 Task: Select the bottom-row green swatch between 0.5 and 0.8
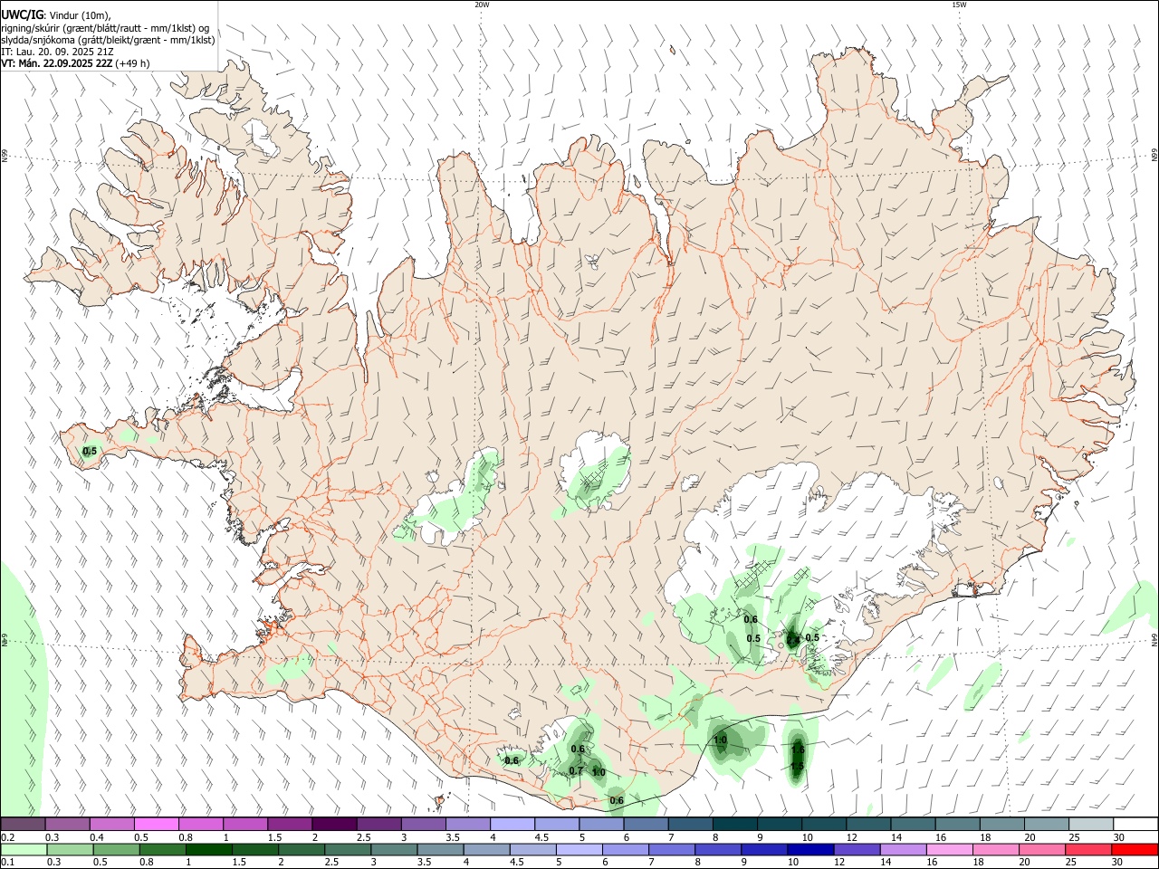pyautogui.click(x=117, y=849)
